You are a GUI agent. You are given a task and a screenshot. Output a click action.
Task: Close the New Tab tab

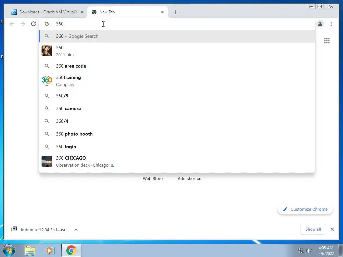pos(162,12)
